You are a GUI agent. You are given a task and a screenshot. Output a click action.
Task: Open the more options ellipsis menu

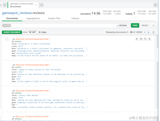click(154, 25)
